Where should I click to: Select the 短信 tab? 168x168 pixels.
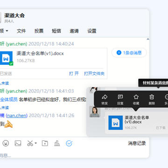[56, 31]
